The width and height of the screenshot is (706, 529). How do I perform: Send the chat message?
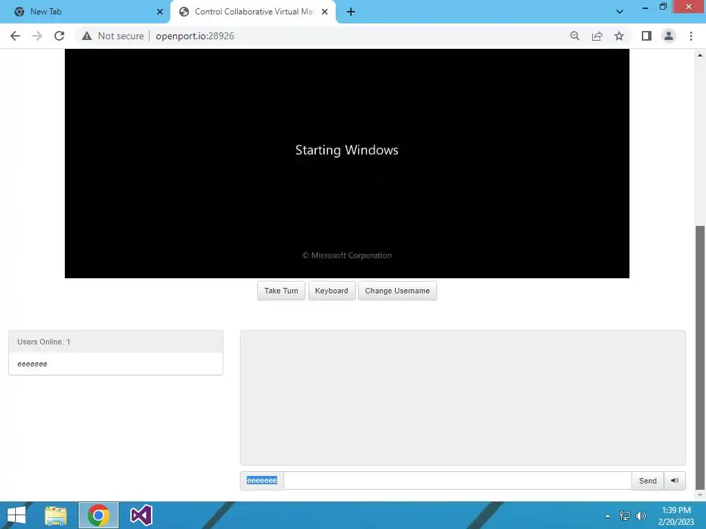click(647, 480)
